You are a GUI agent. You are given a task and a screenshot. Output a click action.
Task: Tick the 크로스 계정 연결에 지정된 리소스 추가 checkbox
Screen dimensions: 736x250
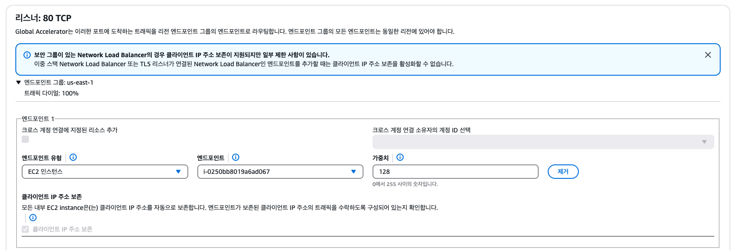click(x=25, y=139)
